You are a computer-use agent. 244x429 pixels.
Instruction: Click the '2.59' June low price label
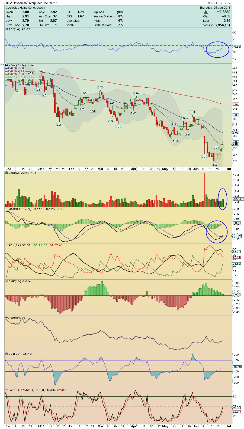pyautogui.click(x=215, y=165)
